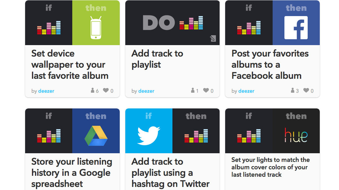Click the note icon on DO recipe
This screenshot has width=339, height=190.
point(213,38)
